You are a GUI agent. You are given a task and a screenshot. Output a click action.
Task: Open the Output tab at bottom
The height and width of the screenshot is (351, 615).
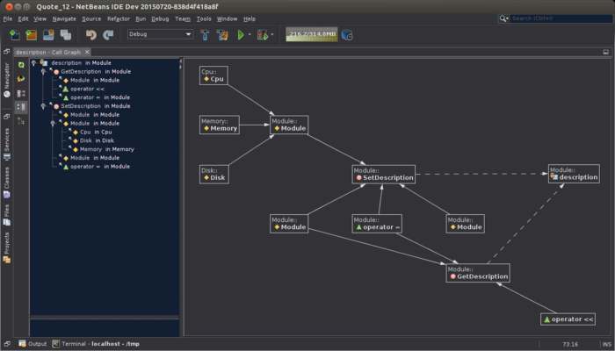33,344
